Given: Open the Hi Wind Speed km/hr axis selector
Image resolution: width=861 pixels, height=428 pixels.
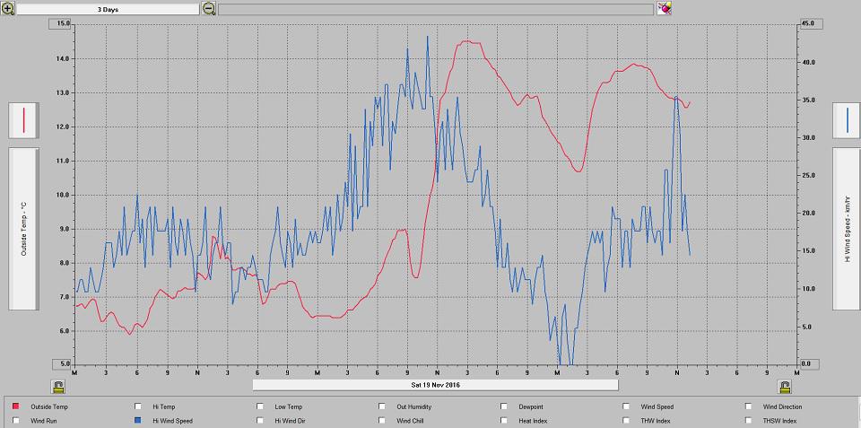Looking at the screenshot, I should (847, 229).
